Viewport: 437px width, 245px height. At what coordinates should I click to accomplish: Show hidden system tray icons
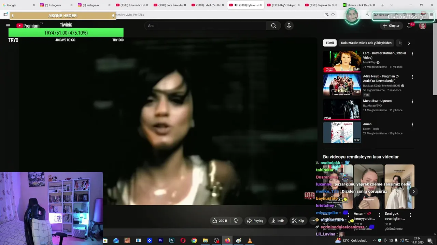point(374,241)
